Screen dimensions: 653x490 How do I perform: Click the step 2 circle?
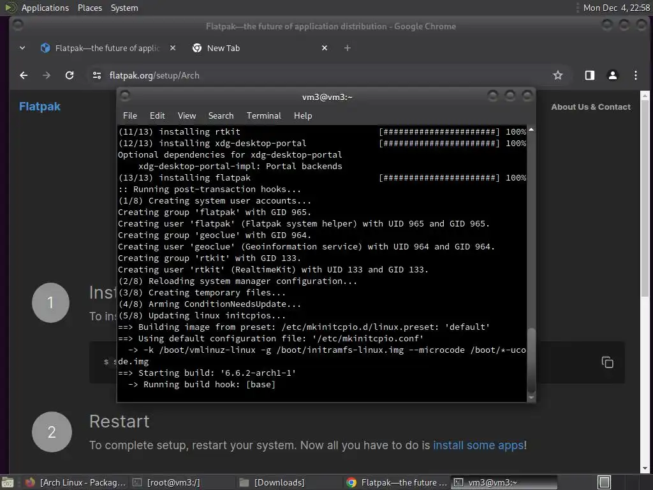point(52,432)
